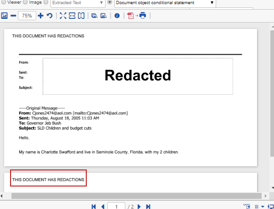Viewport: 274px width, 209px height.
Task: Click the related items tree icon
Action: point(247,206)
